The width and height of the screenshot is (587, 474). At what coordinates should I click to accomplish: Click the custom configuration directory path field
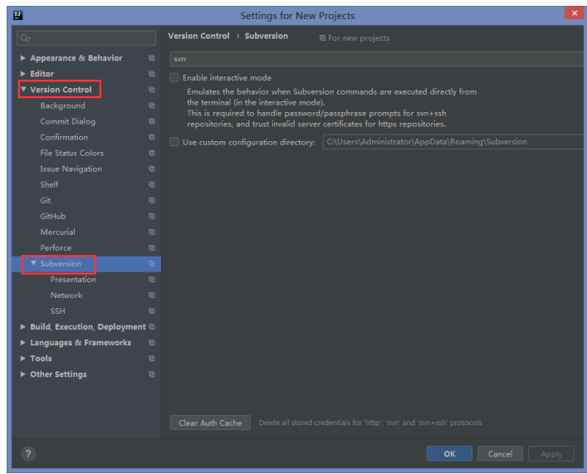pyautogui.click(x=453, y=142)
